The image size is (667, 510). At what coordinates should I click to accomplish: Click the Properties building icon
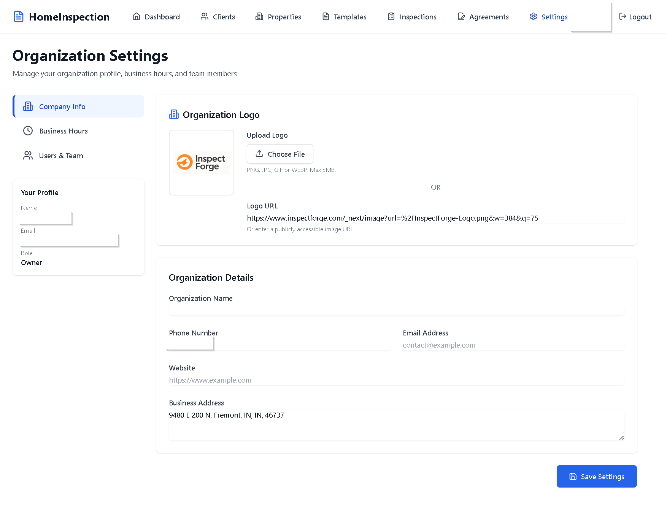tap(259, 17)
